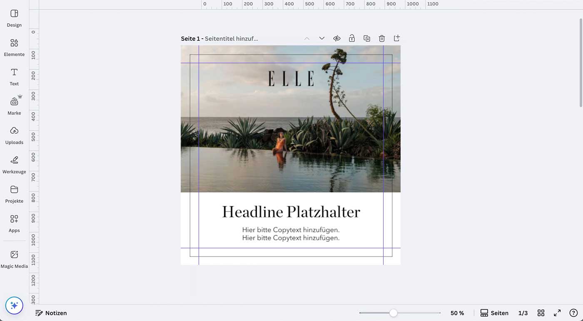
Task: Delete Seite 1 with the trash icon
Action: [381, 38]
